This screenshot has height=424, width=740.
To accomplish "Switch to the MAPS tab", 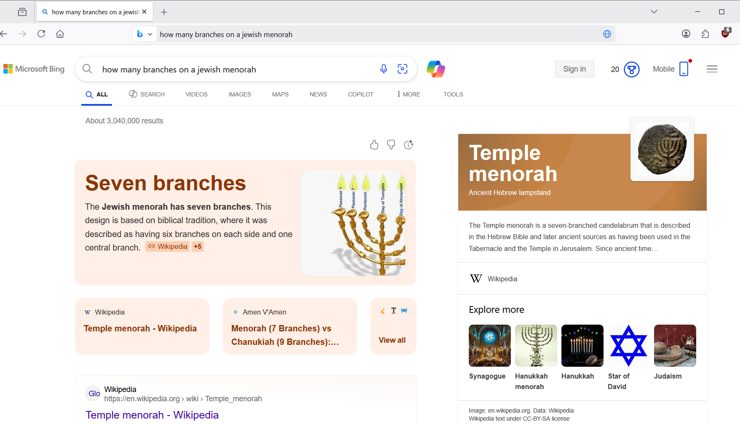I will click(x=280, y=94).
